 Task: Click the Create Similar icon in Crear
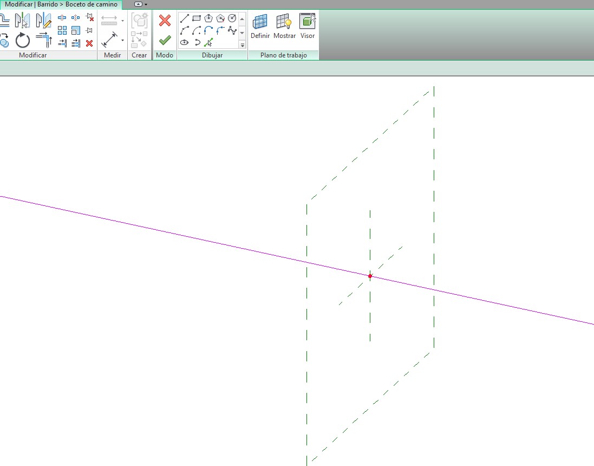coord(139,21)
